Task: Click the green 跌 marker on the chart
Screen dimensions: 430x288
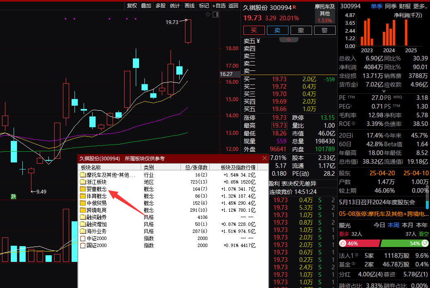Action: pos(13,196)
